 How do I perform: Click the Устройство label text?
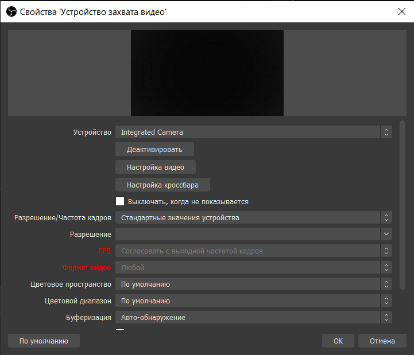(x=92, y=132)
